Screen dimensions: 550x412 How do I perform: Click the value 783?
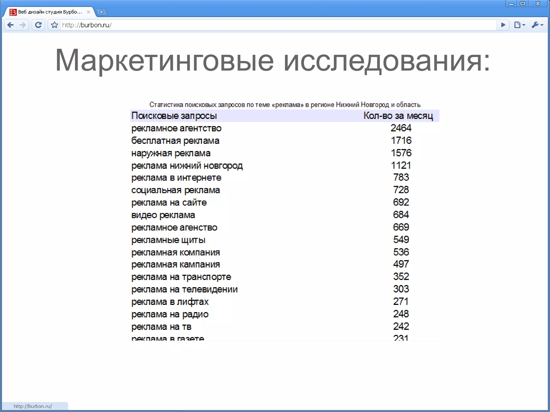tap(401, 177)
